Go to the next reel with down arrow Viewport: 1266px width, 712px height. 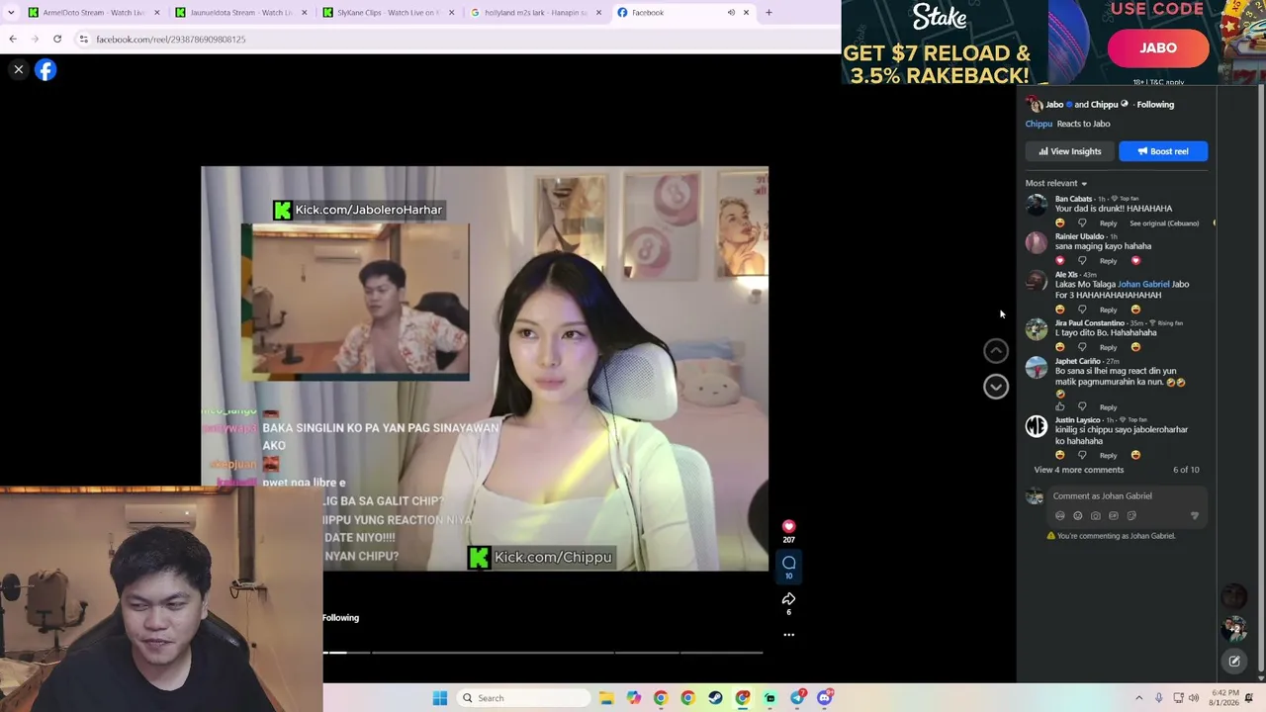point(996,387)
